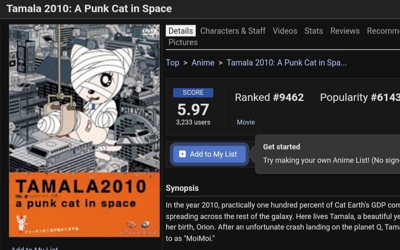The image size is (400, 250).
Task: Open the Details tab
Action: pos(180,31)
